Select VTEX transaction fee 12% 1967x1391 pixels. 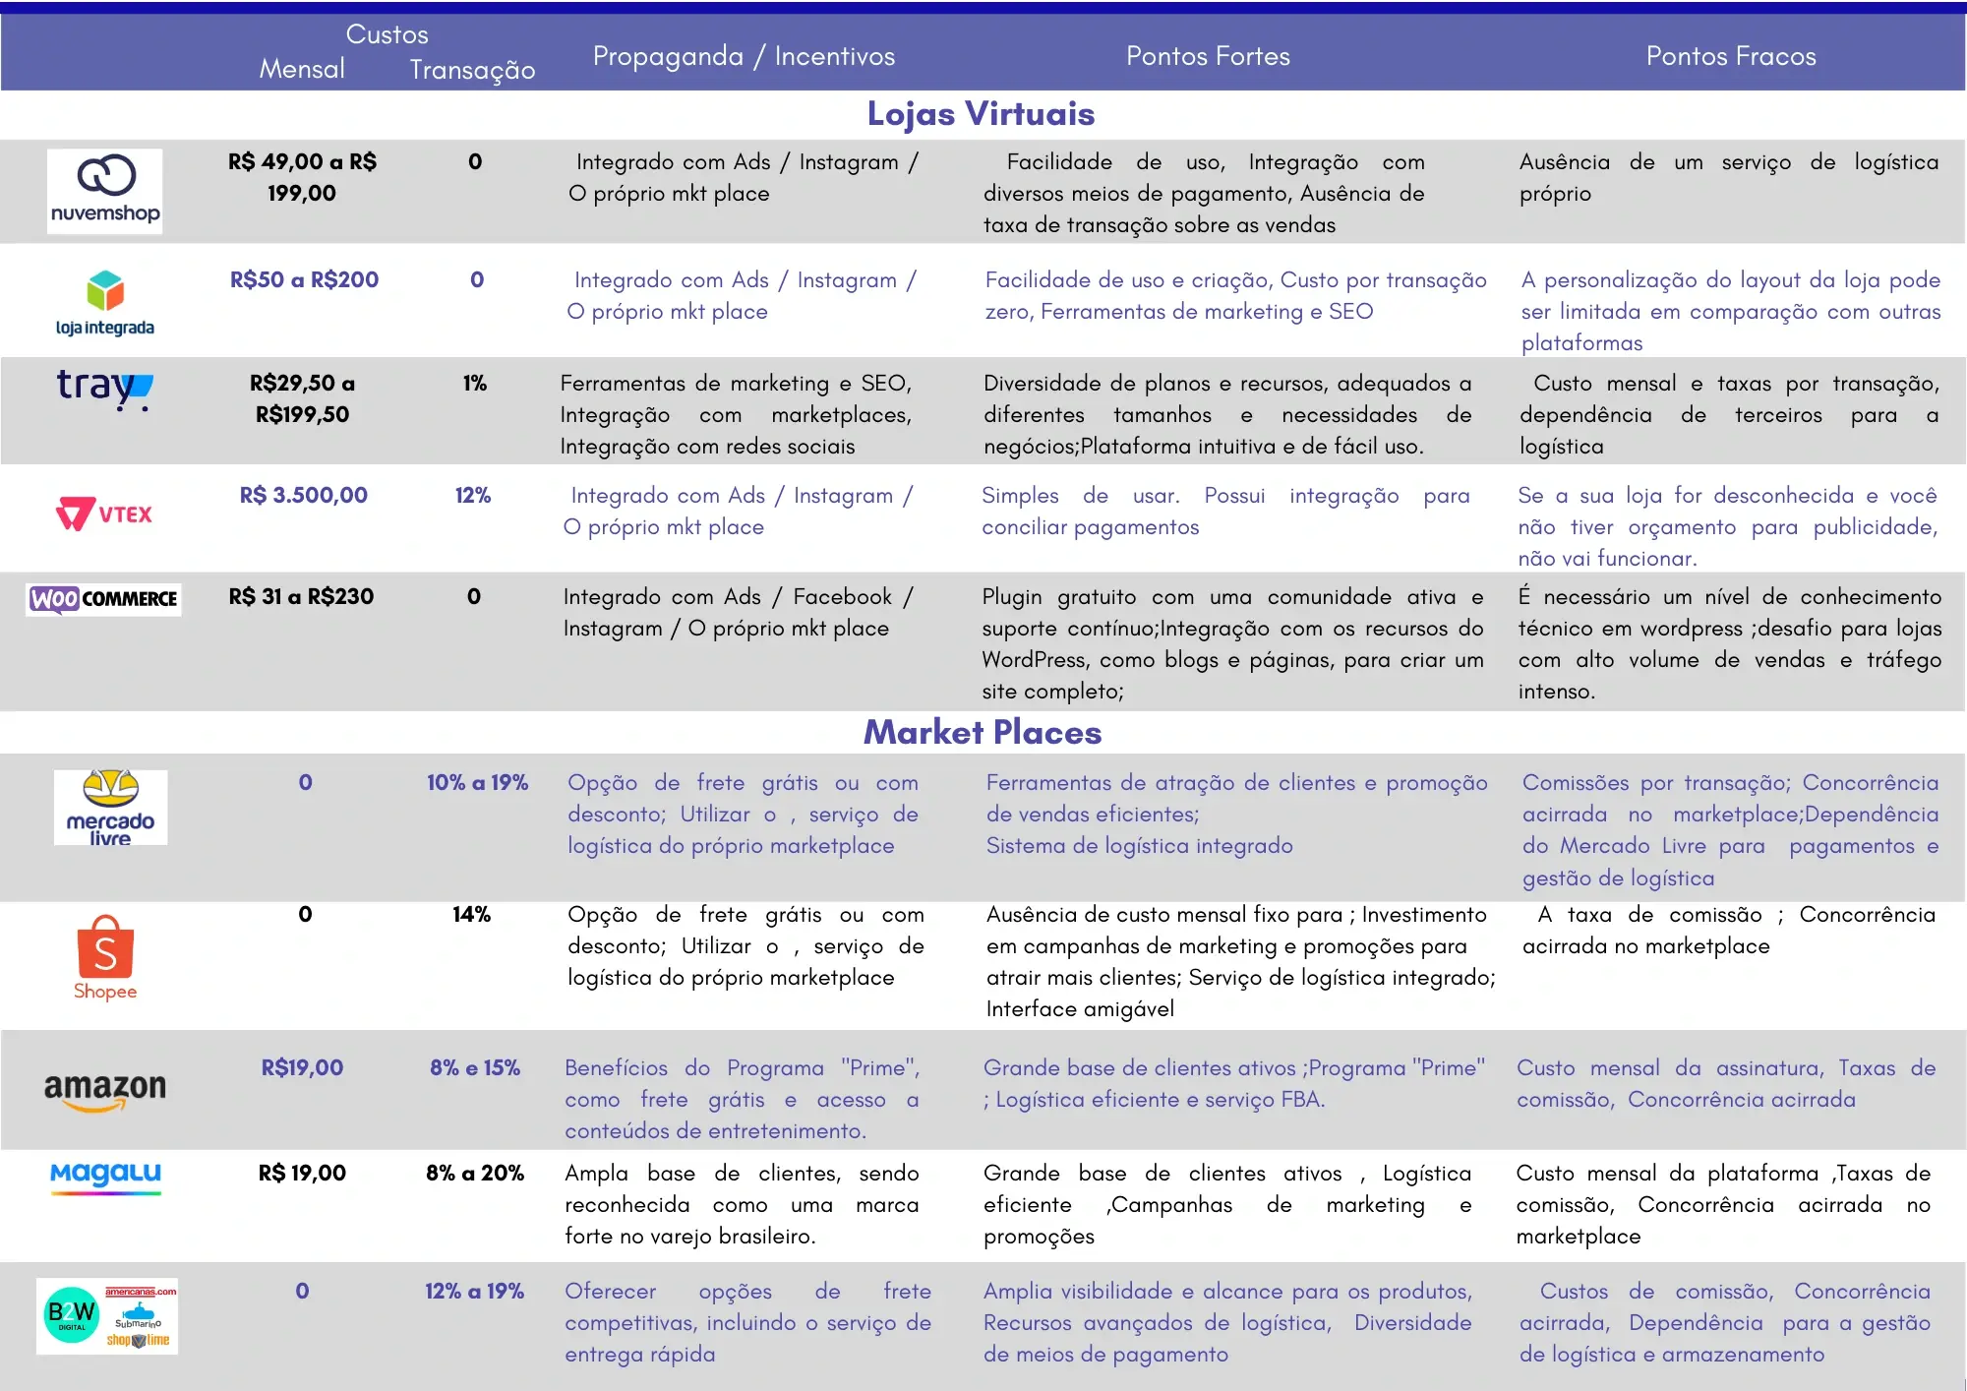473,495
